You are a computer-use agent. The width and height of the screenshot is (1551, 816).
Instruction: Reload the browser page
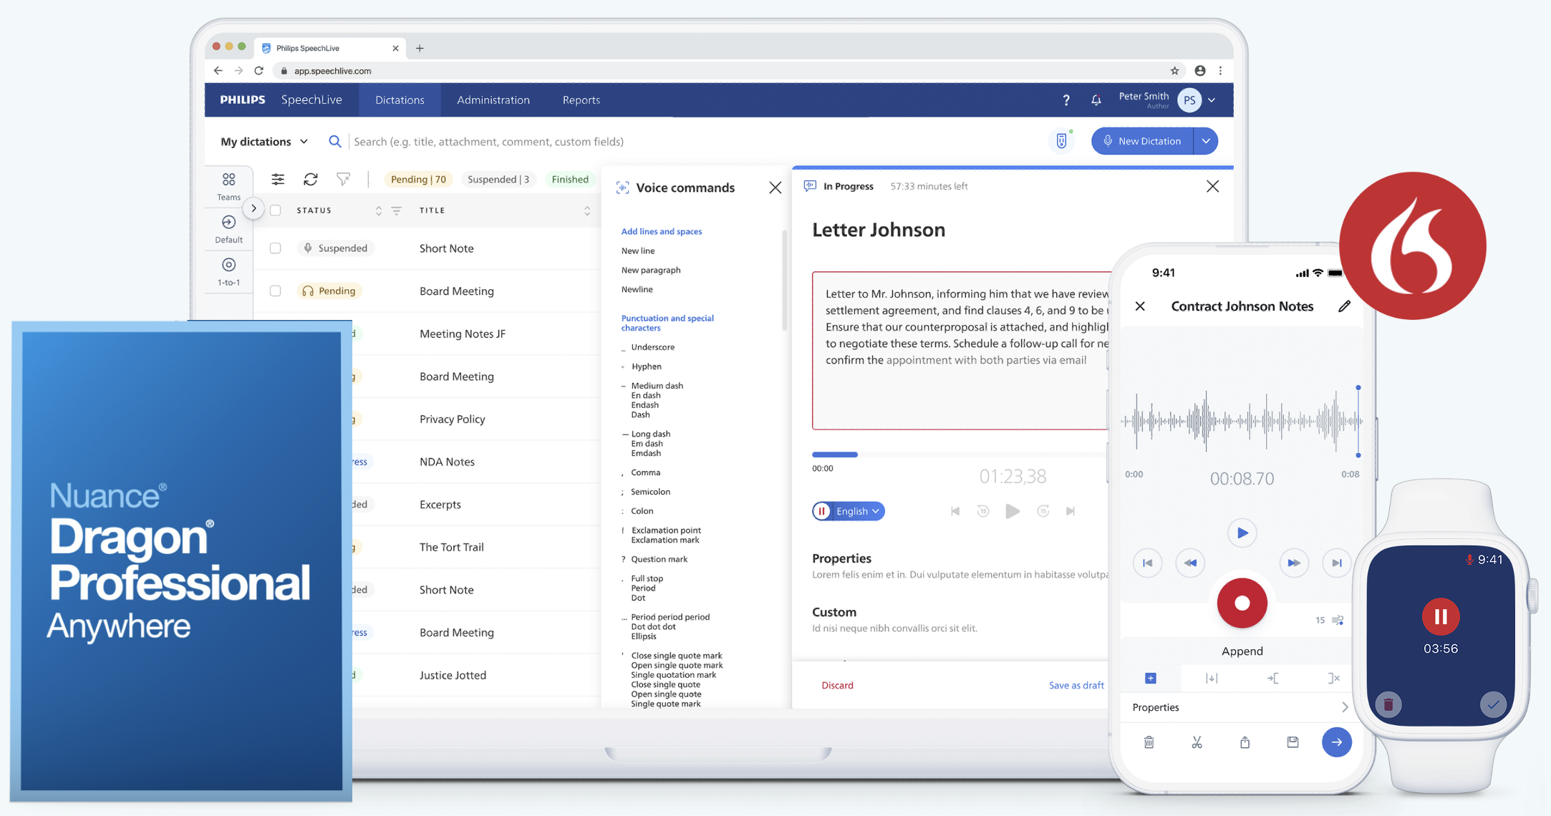pyautogui.click(x=258, y=70)
